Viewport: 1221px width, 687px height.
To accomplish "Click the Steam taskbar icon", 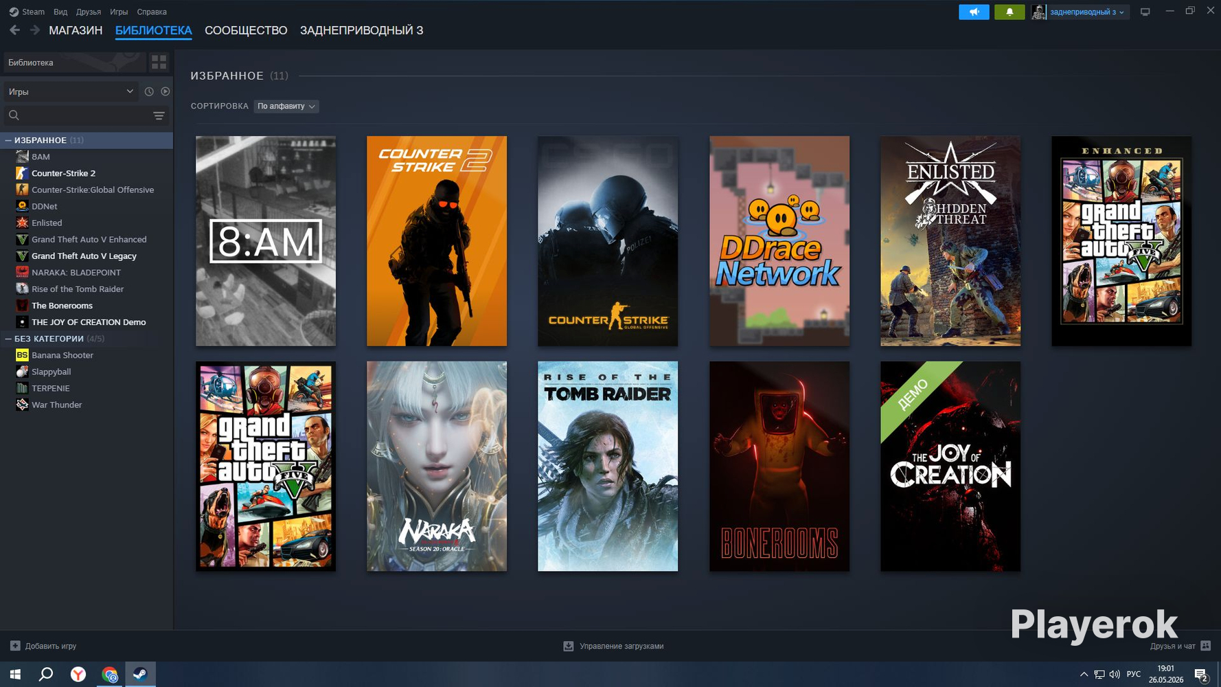I will pos(140,675).
